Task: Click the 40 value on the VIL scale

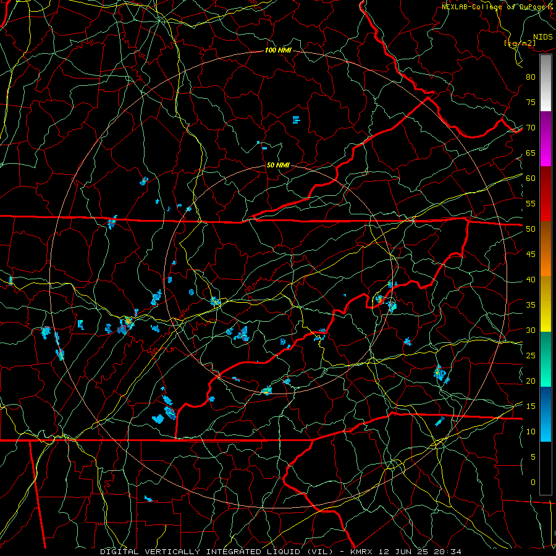Action: pos(531,280)
